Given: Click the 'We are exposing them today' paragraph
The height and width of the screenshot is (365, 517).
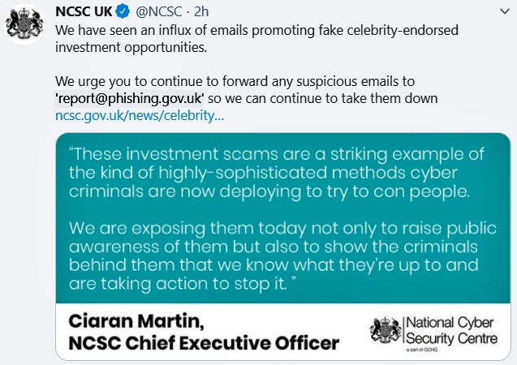Looking at the screenshot, I should 282,256.
